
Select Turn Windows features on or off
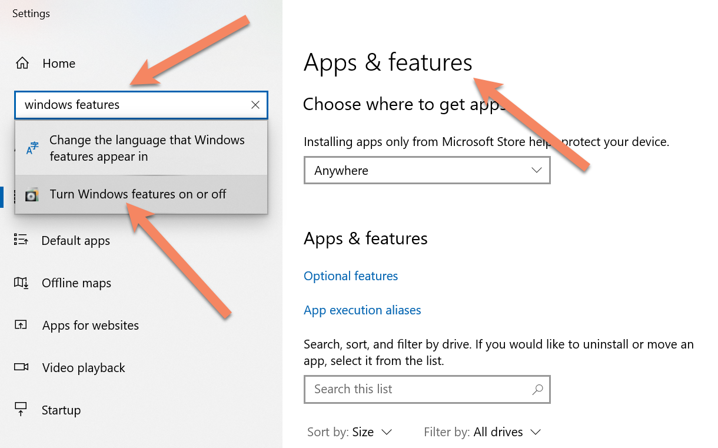(141, 194)
